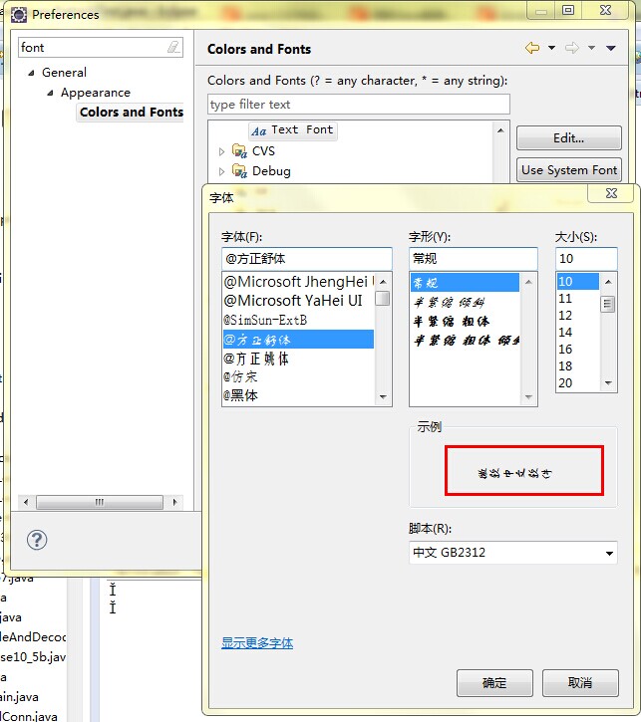Clear the font search field with eraser icon
641x722 pixels.
pyautogui.click(x=173, y=48)
